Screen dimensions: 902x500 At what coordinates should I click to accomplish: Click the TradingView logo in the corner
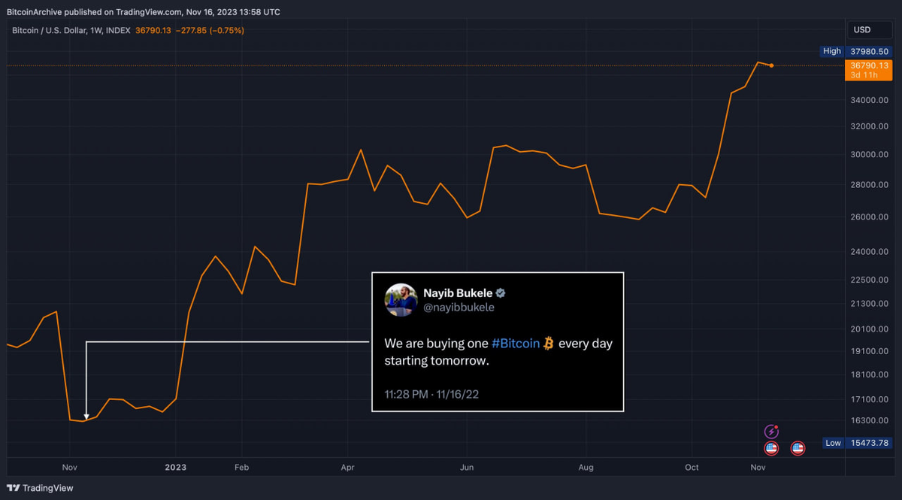pyautogui.click(x=41, y=488)
